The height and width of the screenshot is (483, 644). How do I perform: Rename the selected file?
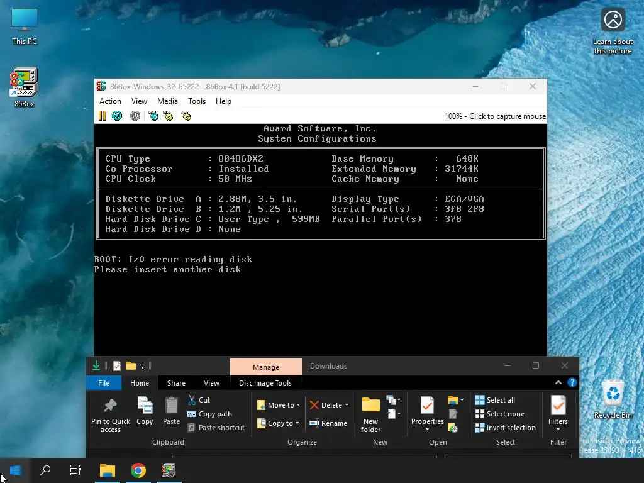(328, 423)
